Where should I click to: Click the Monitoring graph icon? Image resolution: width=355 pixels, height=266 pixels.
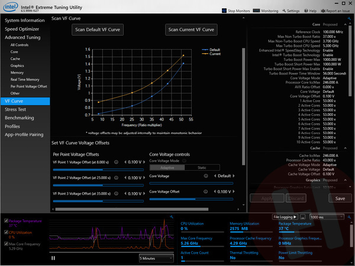click(256, 11)
